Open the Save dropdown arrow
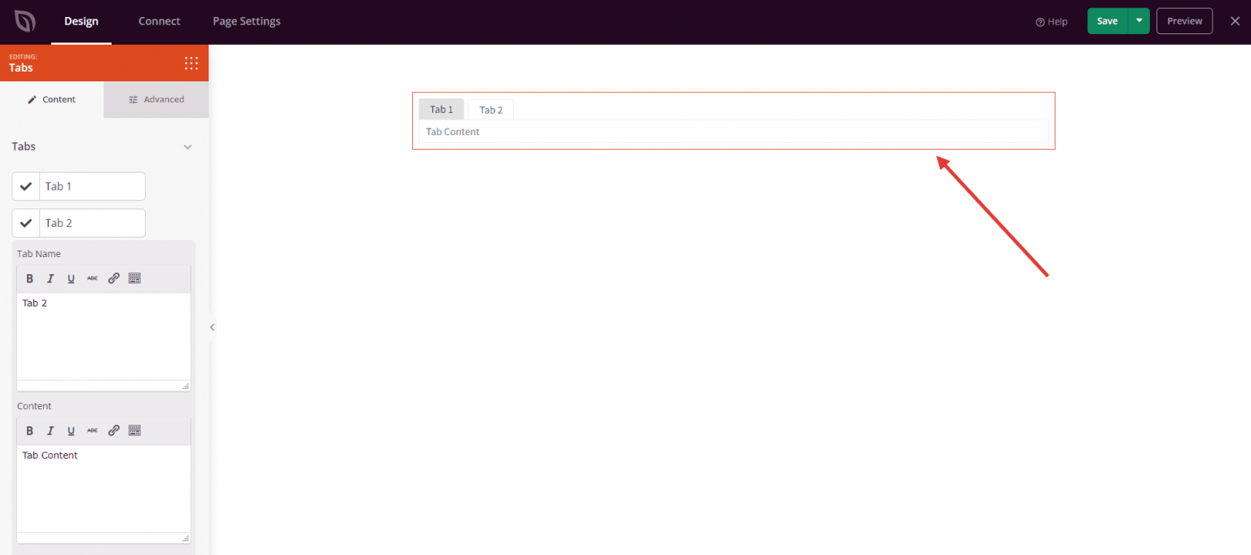 (1138, 20)
